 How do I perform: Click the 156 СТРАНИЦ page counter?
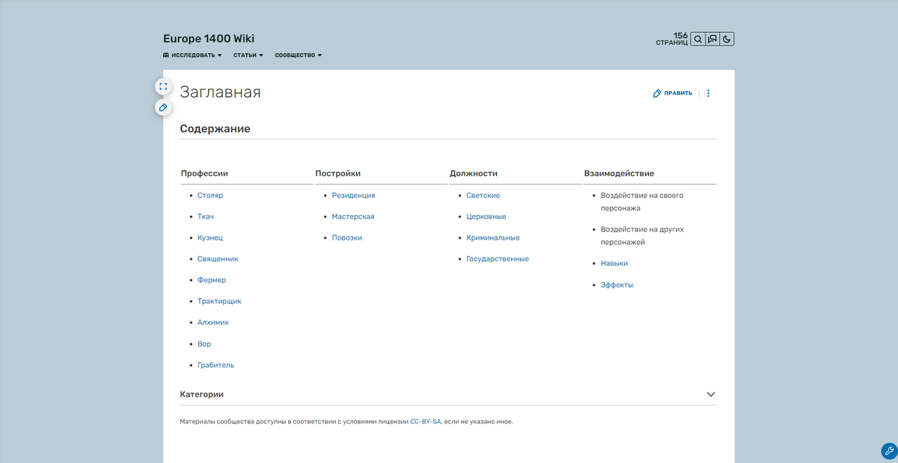[672, 39]
